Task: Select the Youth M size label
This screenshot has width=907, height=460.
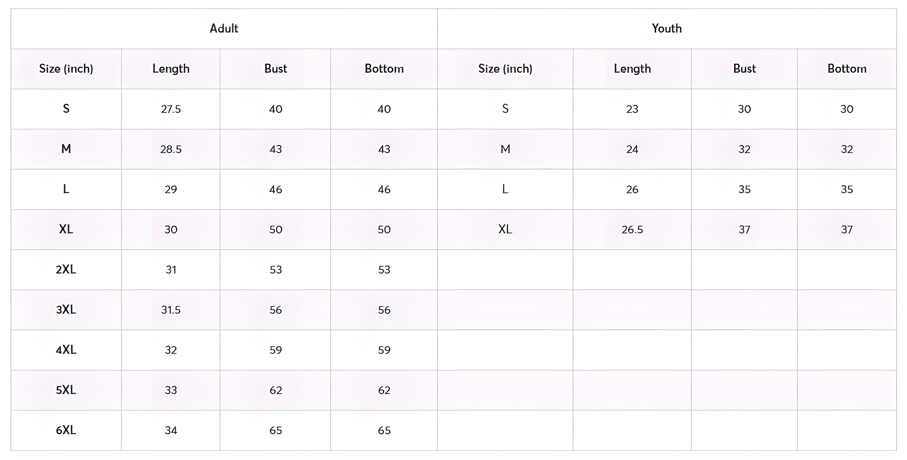Action: (505, 149)
